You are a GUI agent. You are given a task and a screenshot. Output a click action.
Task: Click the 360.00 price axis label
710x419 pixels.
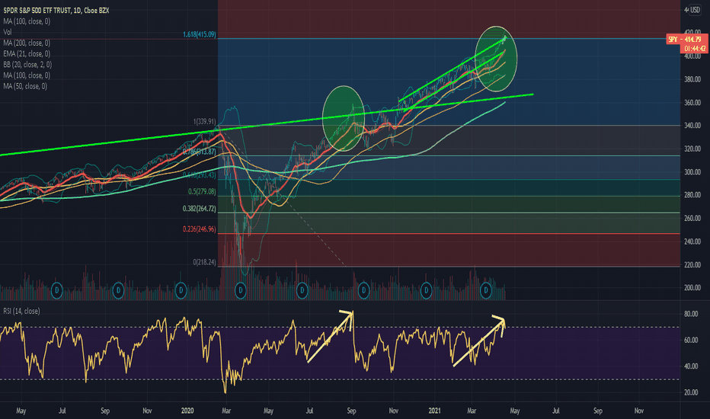pos(692,103)
